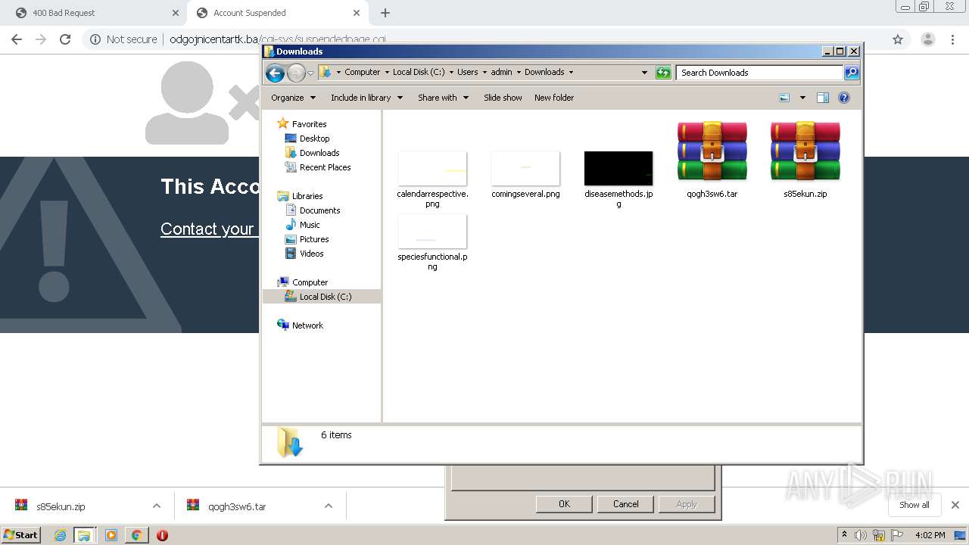Click Local Disk (C:) breadcrumb
Screen dimensions: 969x545
pyautogui.click(x=419, y=72)
